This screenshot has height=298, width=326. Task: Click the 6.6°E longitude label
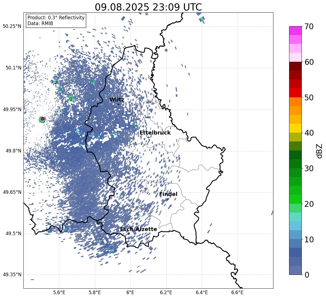click(x=237, y=292)
